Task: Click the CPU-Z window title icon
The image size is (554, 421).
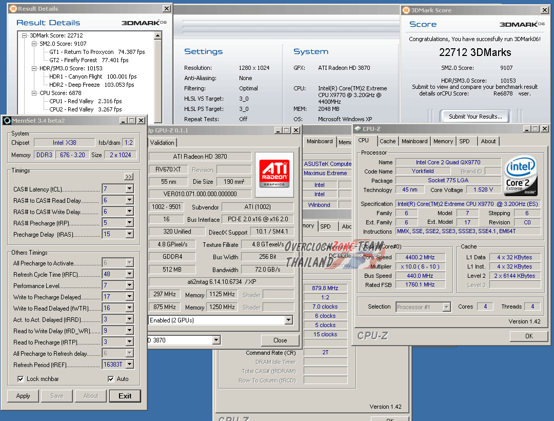Action: point(358,129)
